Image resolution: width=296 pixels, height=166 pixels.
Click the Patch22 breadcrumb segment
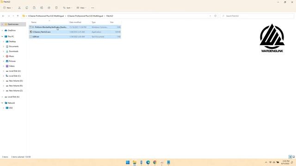point(110,16)
